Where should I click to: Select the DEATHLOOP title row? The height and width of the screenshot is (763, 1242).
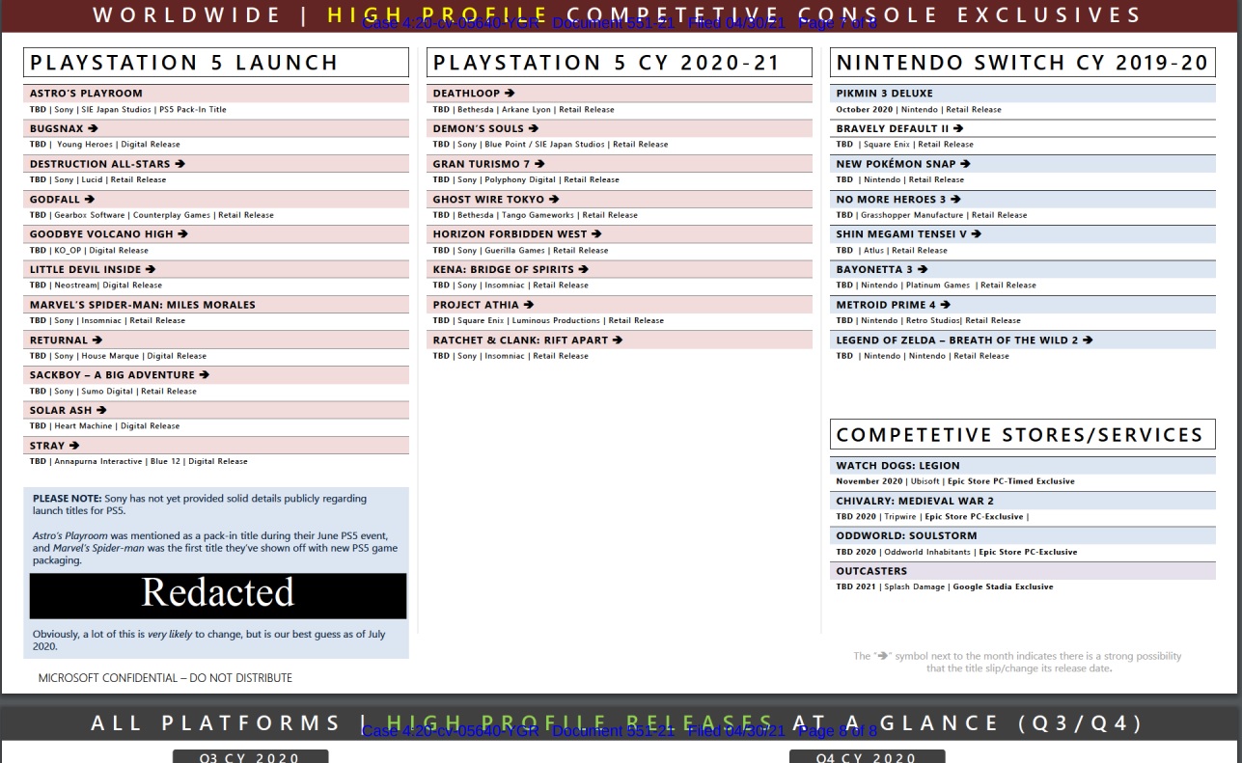pyautogui.click(x=620, y=94)
